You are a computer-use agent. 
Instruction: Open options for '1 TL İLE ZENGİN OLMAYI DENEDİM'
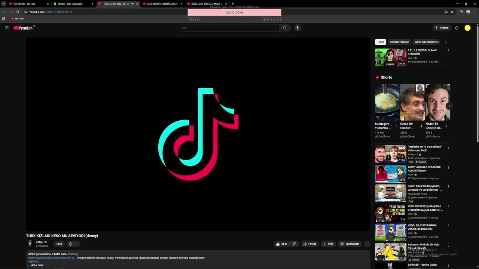click(x=448, y=51)
